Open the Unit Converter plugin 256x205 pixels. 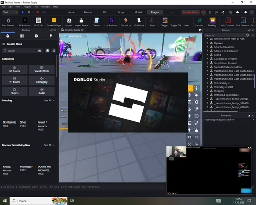[x=243, y=22]
